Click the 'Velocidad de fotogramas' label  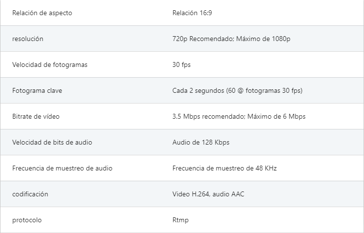(x=50, y=64)
